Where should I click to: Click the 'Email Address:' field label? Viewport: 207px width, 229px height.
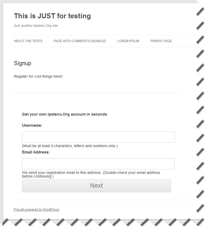click(36, 152)
